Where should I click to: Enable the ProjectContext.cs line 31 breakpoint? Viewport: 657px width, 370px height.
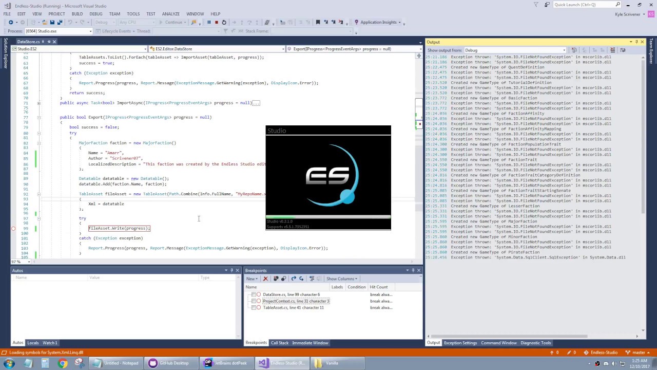click(254, 301)
